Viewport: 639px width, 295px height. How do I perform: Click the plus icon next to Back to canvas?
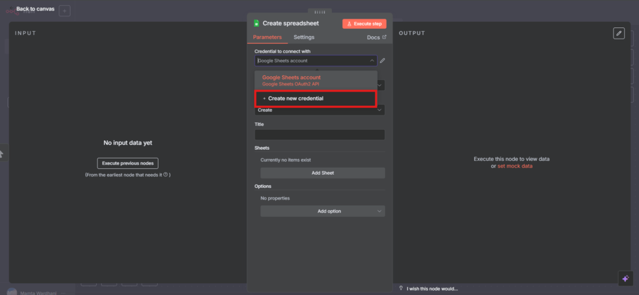65,11
